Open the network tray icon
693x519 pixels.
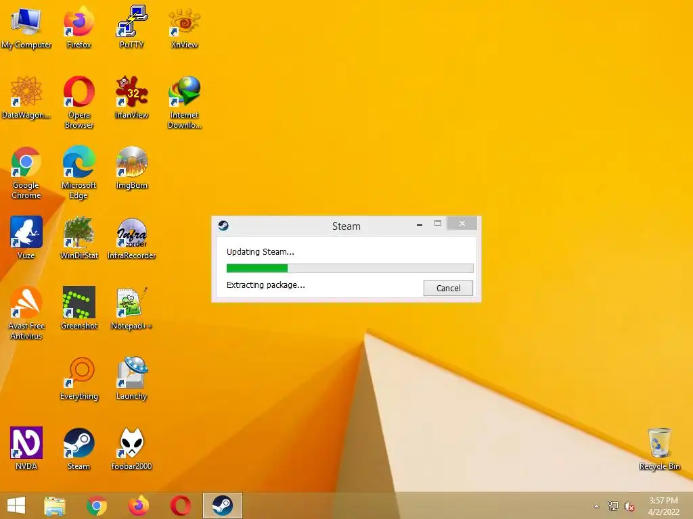tap(613, 505)
